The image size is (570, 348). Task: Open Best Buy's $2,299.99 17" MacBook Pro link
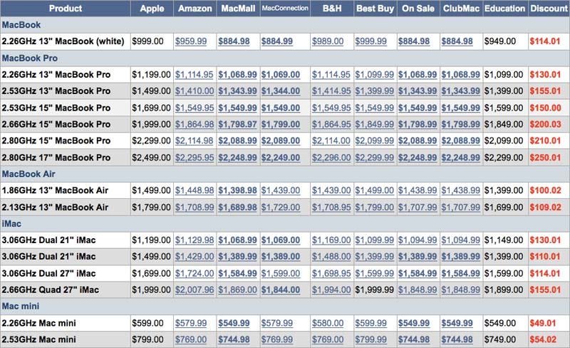[375, 158]
